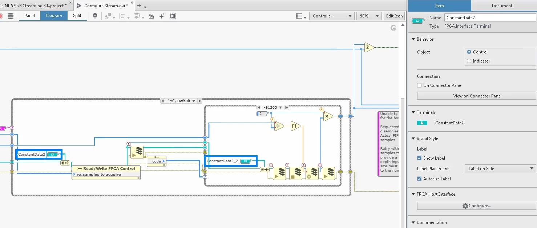537x228 pixels.
Task: Select the Default case in the rx case selector
Action: coord(181,101)
